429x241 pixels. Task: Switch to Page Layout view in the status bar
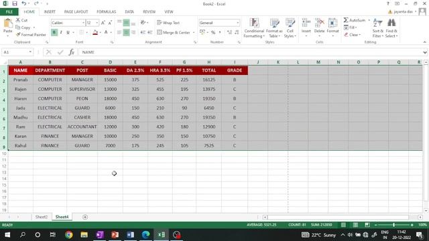(355, 225)
